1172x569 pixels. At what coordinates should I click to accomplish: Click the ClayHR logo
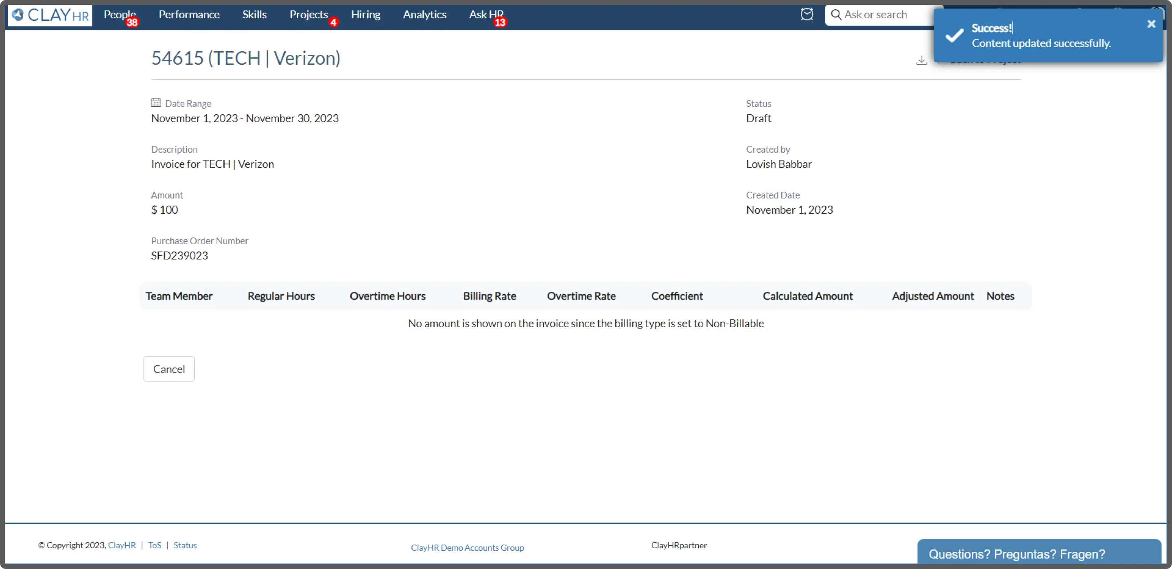[x=50, y=15]
